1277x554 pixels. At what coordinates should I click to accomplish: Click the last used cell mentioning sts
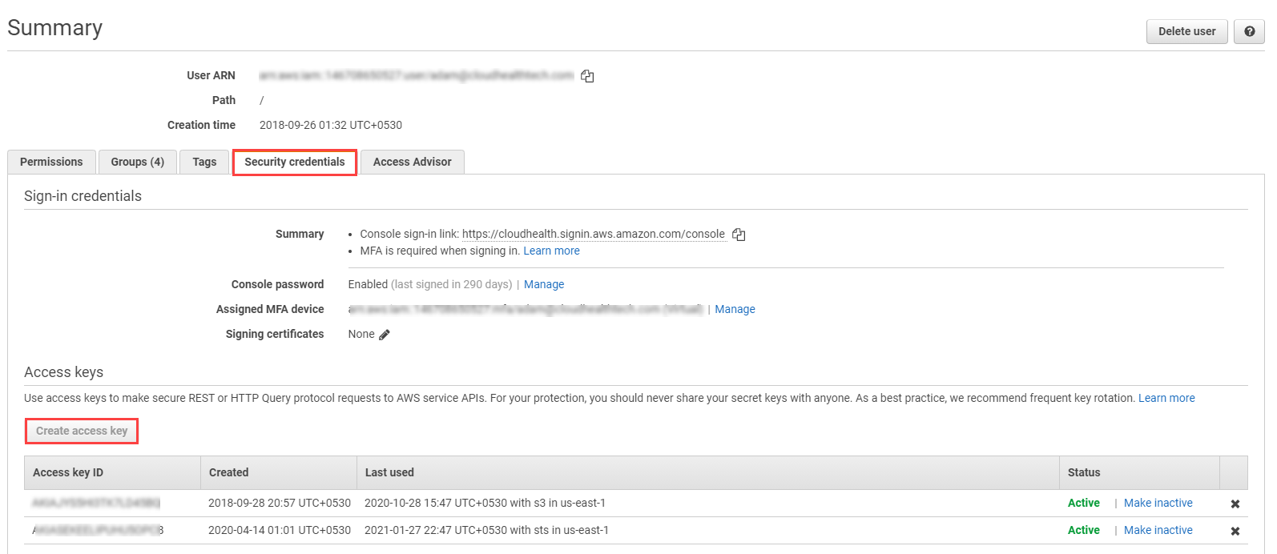[486, 530]
